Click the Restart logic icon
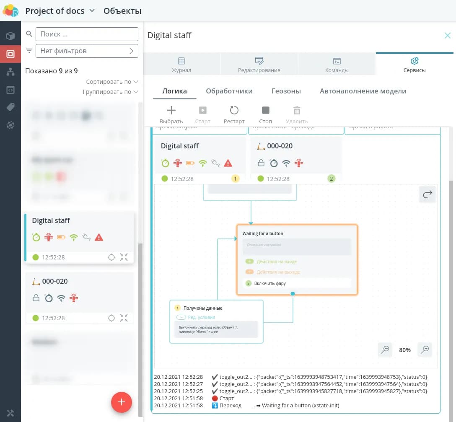 [x=234, y=111]
